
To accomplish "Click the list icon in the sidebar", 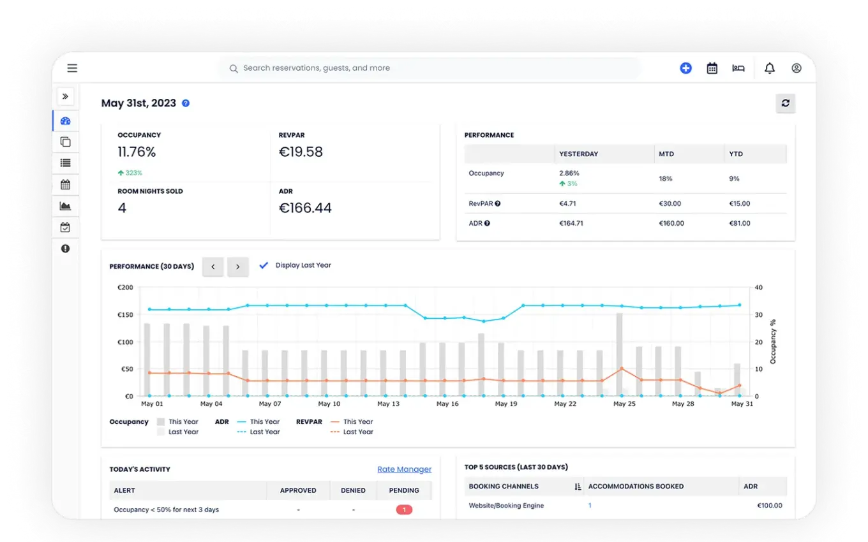I will (65, 163).
